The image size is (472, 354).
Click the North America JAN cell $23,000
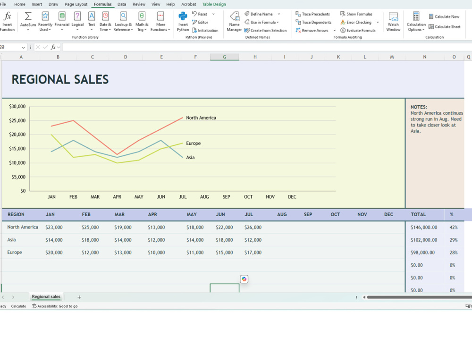coord(54,228)
